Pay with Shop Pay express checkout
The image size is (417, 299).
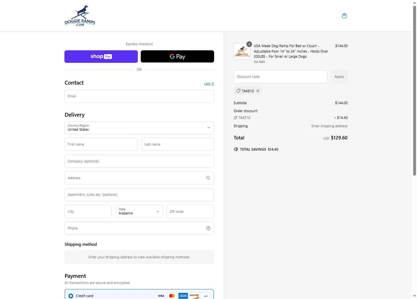coord(101,56)
